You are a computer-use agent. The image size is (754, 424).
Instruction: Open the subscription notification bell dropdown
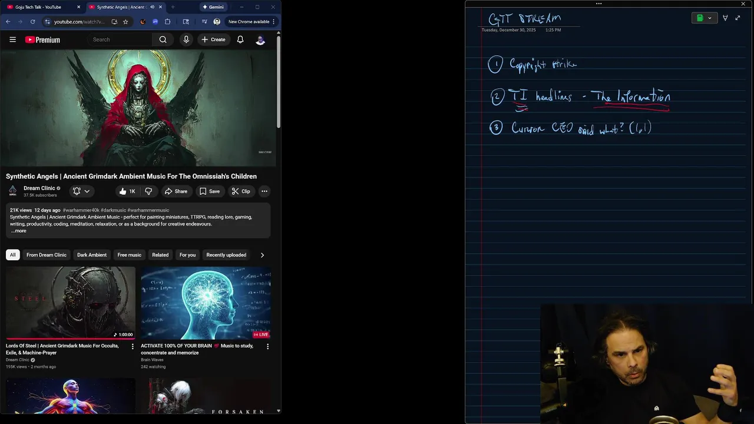pyautogui.click(x=81, y=191)
